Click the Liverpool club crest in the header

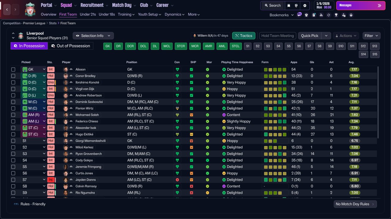point(30,9)
